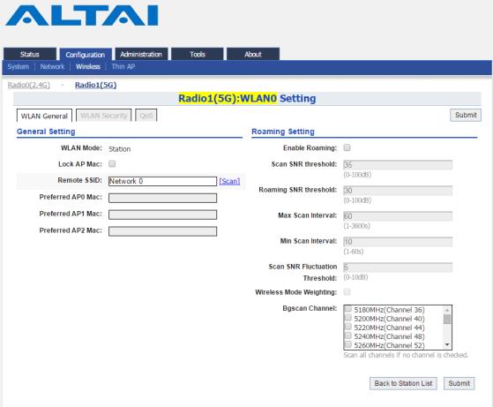Image resolution: width=493 pixels, height=407 pixels.
Task: Switch to the Administration tab
Action: tap(141, 54)
